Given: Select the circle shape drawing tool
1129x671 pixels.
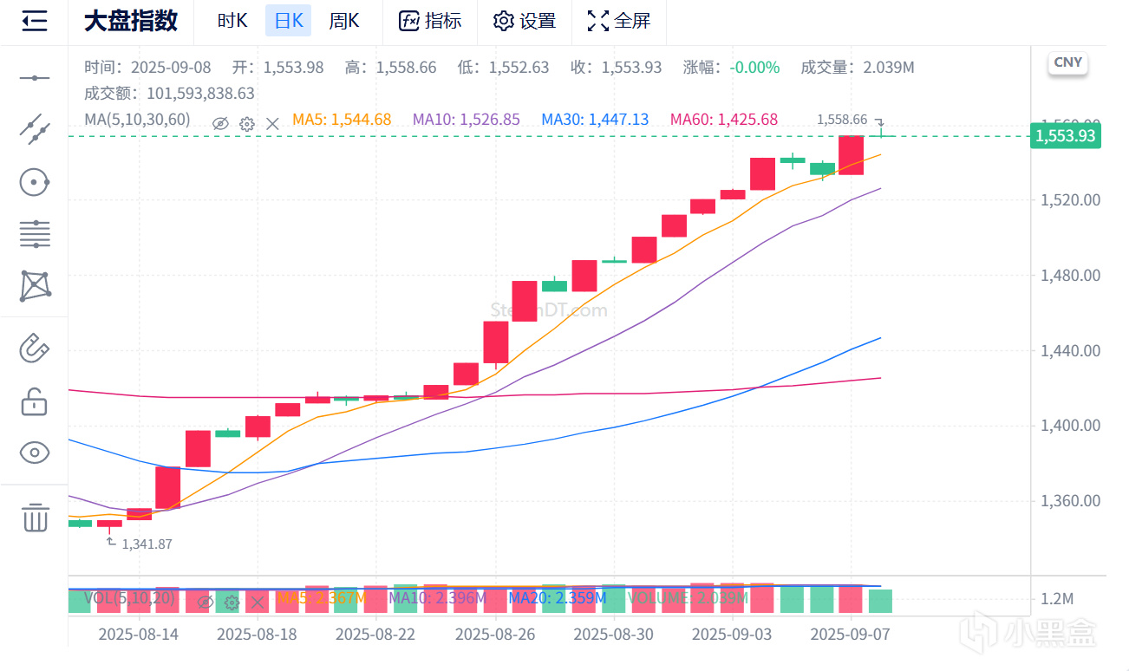Looking at the screenshot, I should 35,182.
